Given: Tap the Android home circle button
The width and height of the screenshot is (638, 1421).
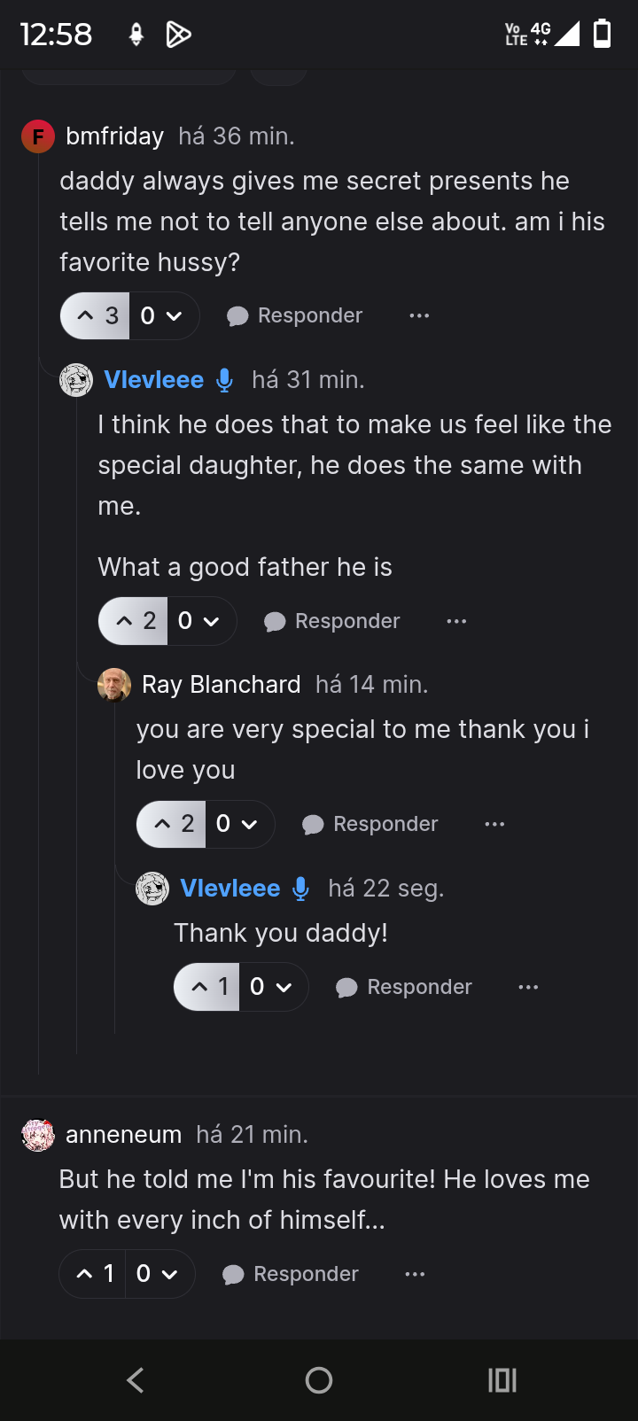Looking at the screenshot, I should tap(319, 1379).
